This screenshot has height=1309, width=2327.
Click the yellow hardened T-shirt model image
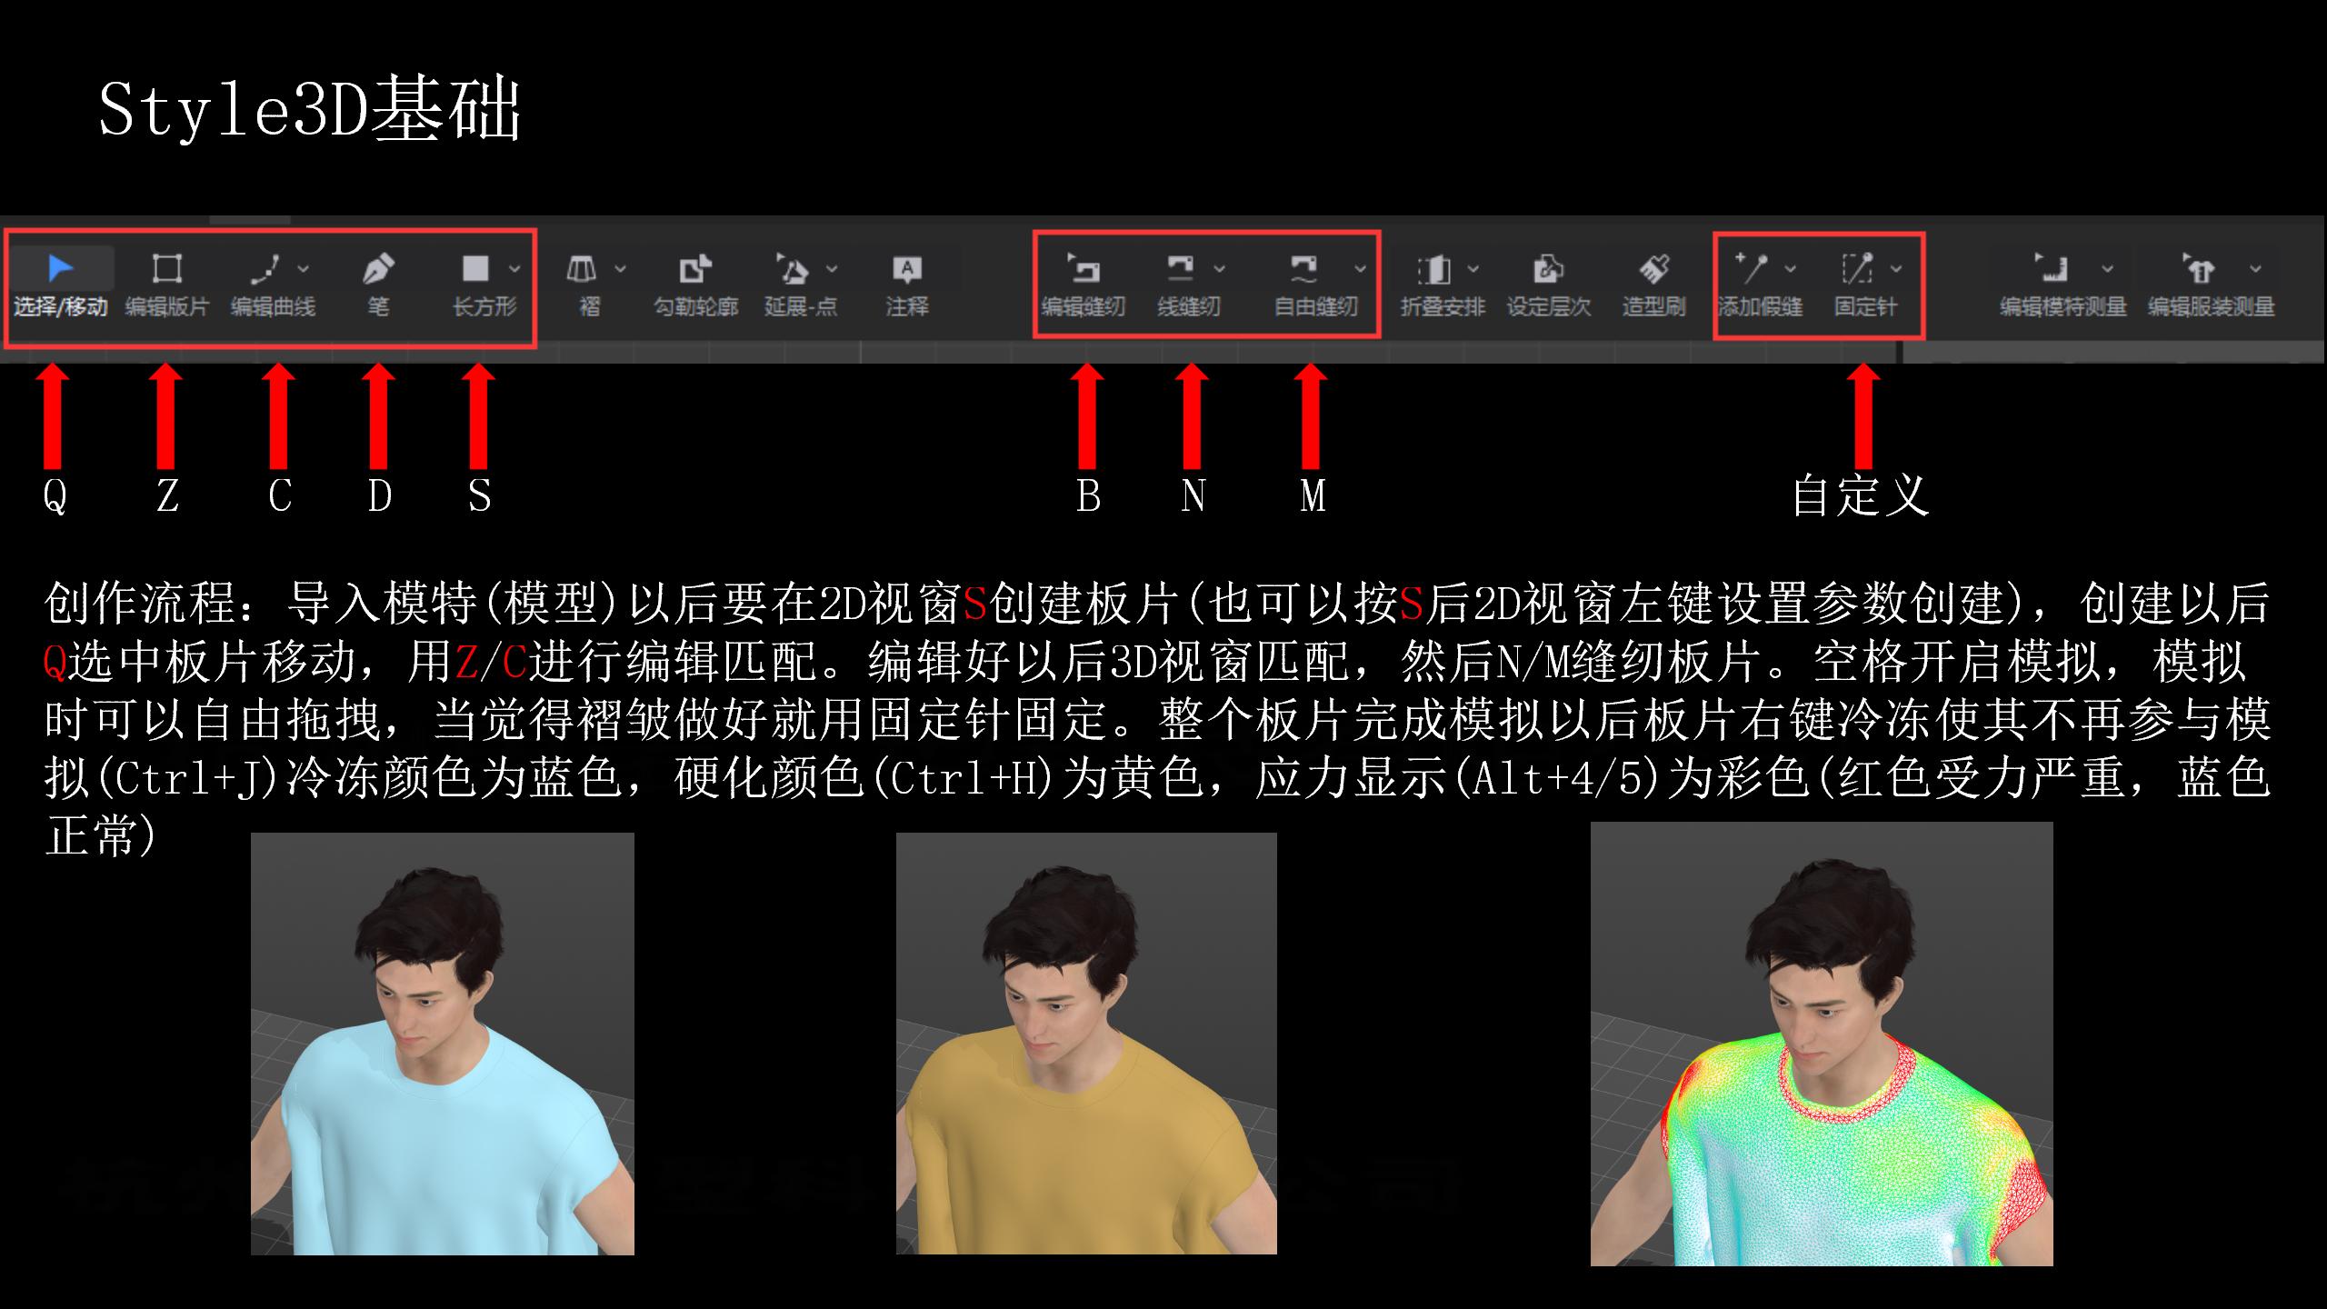point(1086,1044)
